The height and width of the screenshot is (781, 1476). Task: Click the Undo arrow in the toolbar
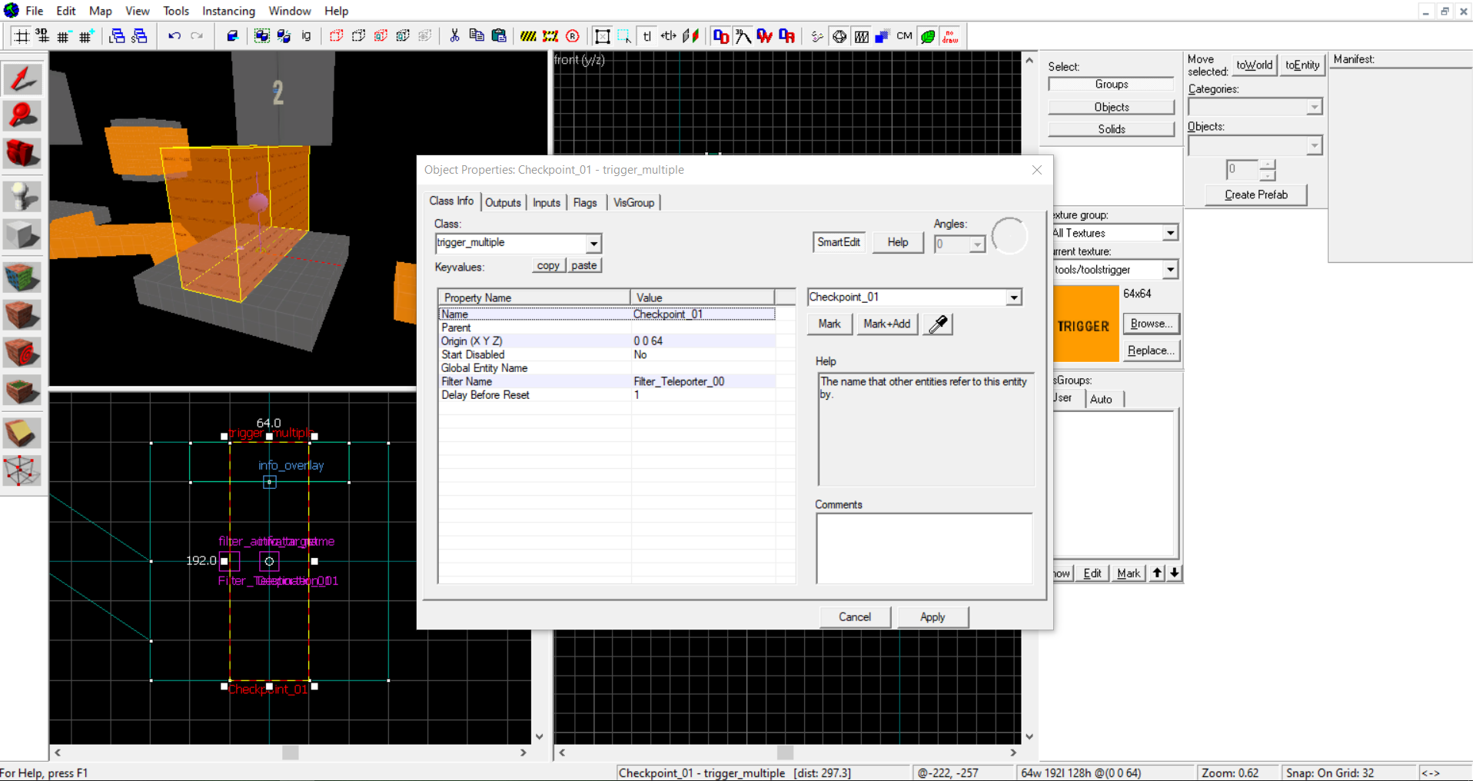tap(175, 36)
